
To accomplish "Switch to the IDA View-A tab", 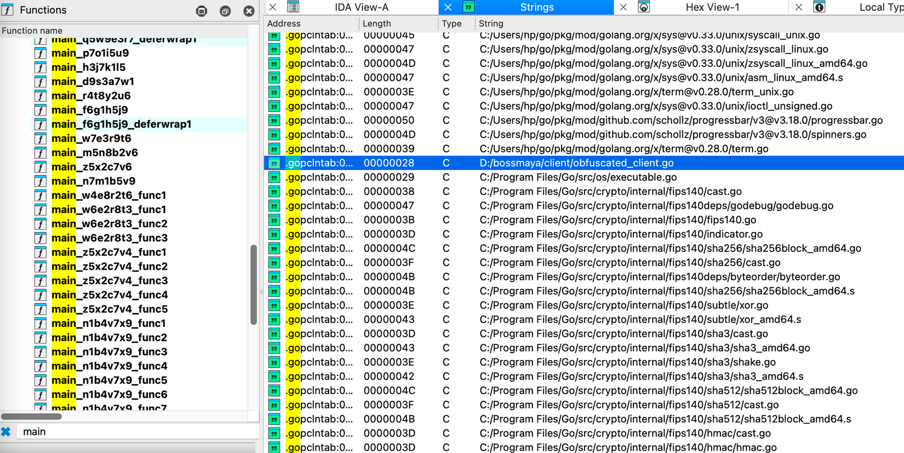I will pyautogui.click(x=361, y=7).
